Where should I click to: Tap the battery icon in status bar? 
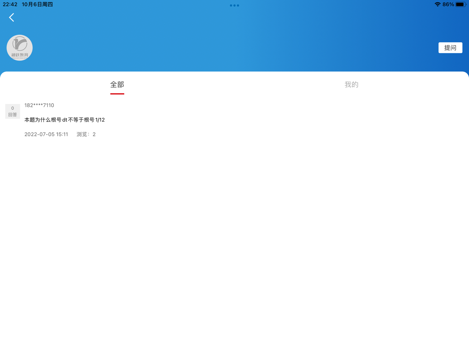tap(460, 5)
